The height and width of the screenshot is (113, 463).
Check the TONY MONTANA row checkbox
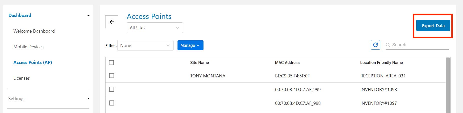coord(112,75)
